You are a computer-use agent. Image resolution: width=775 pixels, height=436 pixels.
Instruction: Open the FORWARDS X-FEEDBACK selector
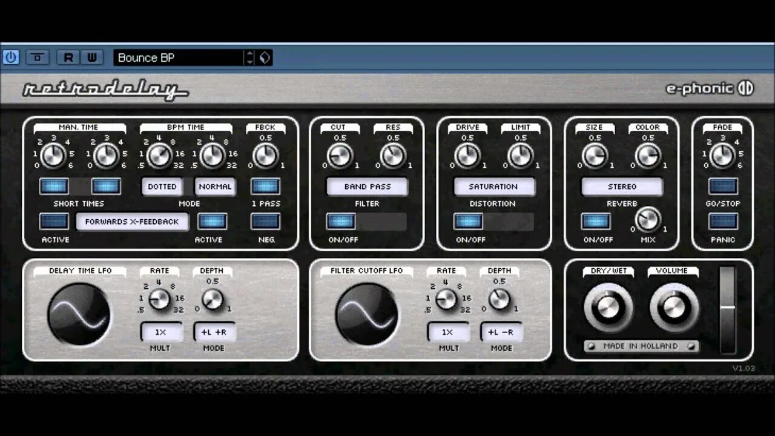[132, 222]
